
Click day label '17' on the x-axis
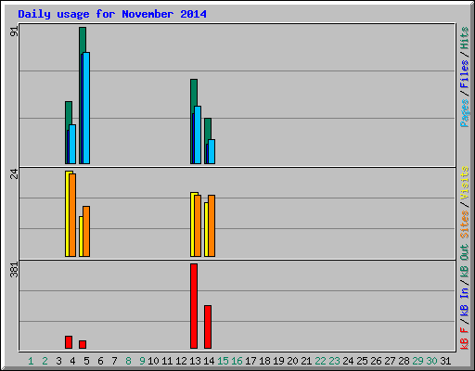250,361
